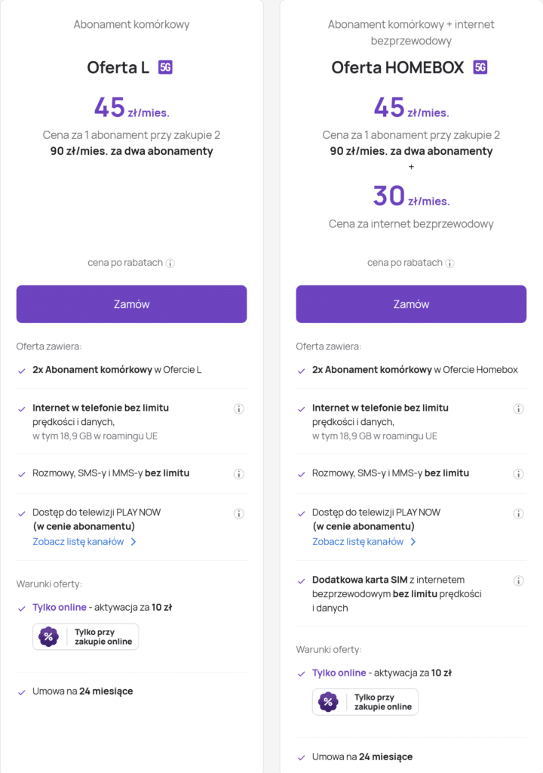This screenshot has width=543, height=773.
Task: Click Tylko przy zakupie online badge in Oferta L
Action: (x=86, y=637)
